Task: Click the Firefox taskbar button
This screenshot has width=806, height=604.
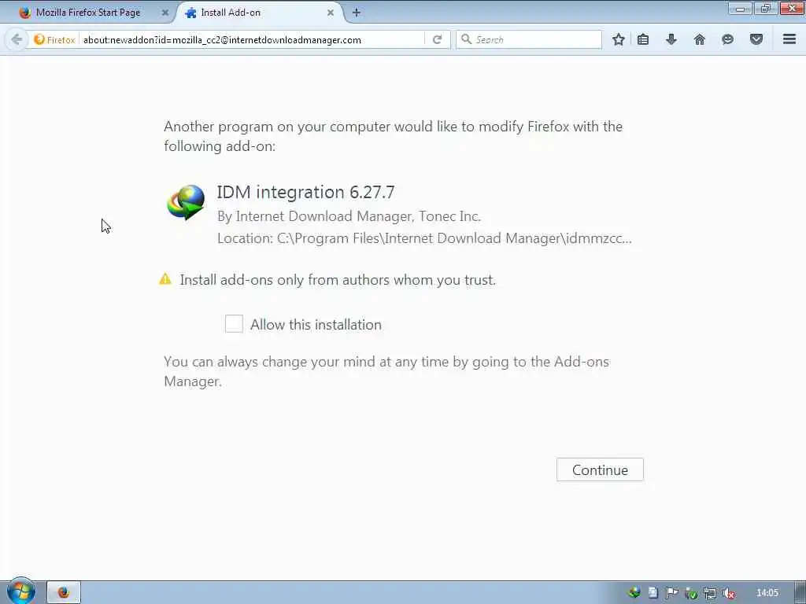Action: tap(64, 592)
